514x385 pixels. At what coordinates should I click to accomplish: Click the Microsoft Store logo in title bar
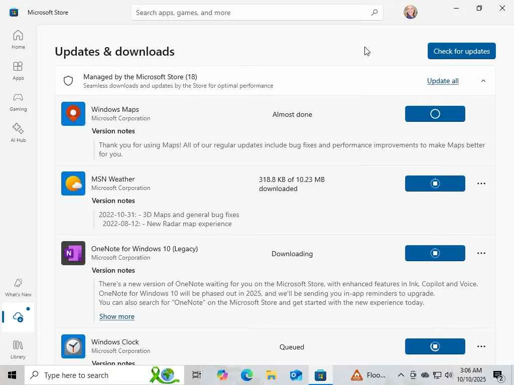pos(14,13)
